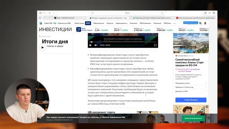Open Радио РБК link
Screen dimensions: 229x129
coord(48,23)
